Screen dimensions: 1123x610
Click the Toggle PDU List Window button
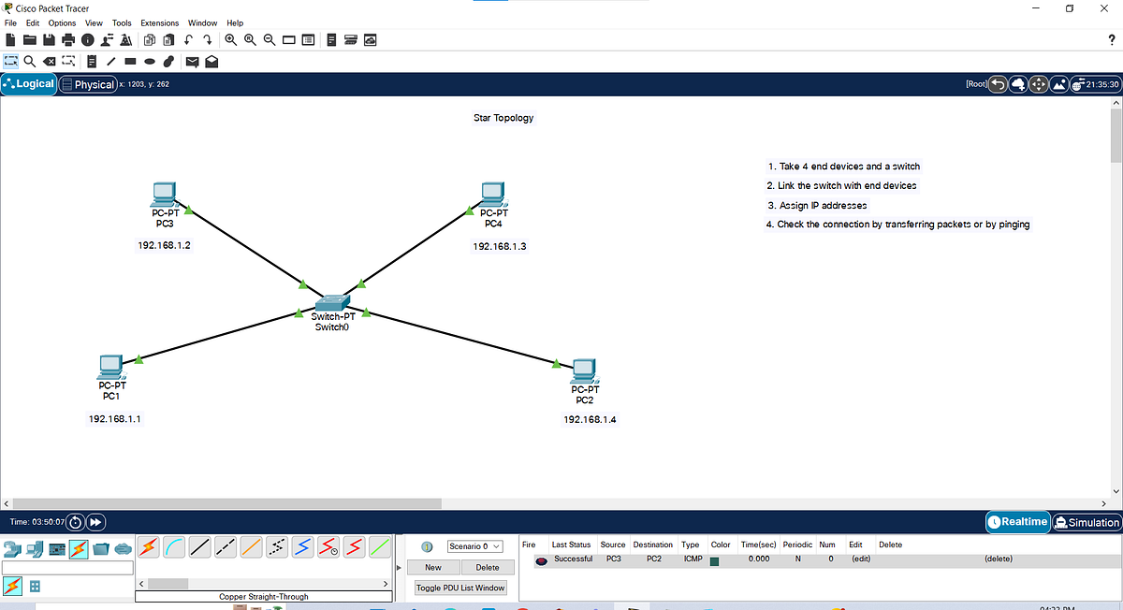coord(459,588)
